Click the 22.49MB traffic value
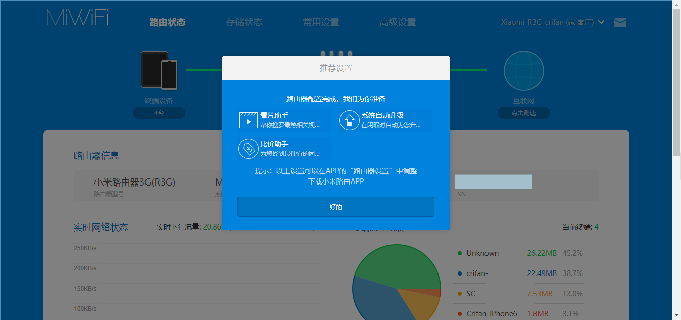The image size is (681, 320). [x=542, y=273]
